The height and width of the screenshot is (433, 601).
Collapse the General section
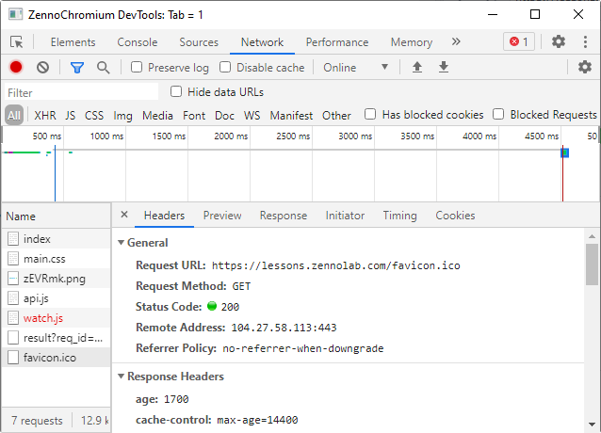coord(121,243)
